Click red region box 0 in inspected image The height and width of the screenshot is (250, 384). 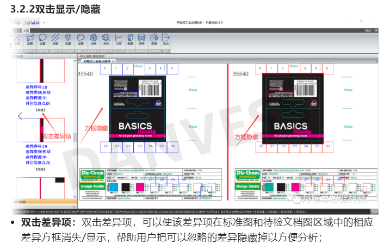261,69
